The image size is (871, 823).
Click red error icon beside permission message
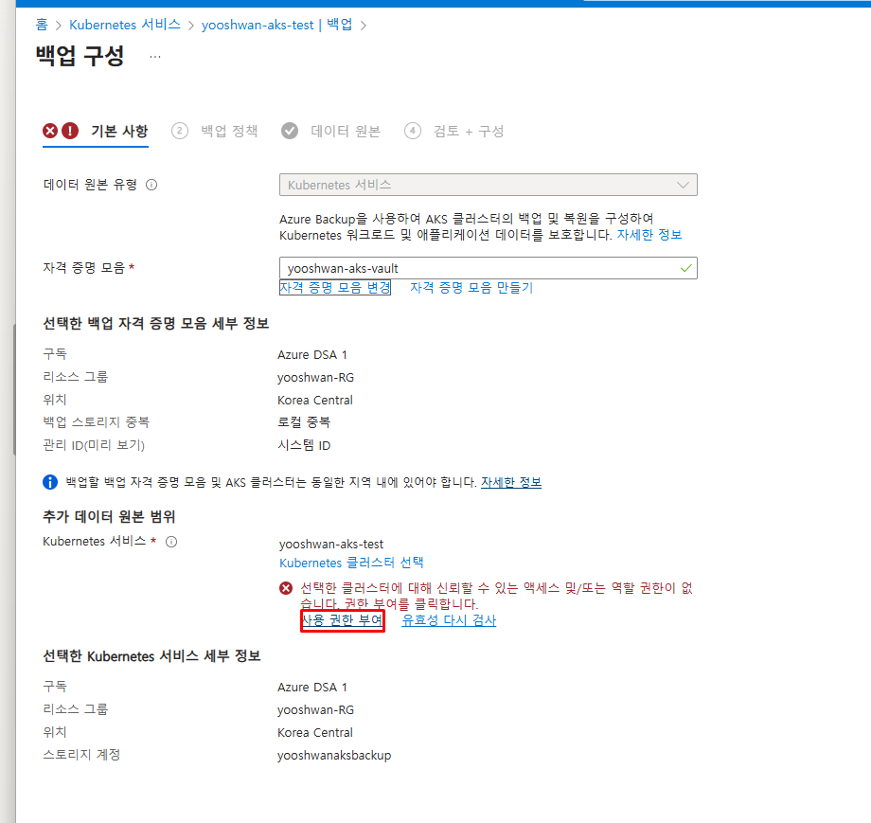tap(286, 588)
